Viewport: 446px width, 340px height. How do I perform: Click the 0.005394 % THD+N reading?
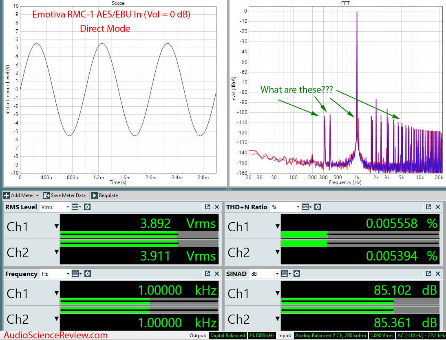(x=402, y=256)
